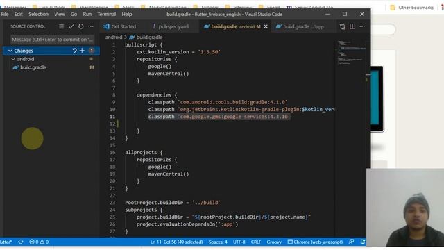
Task: Click Ln 11, Col 58 cursor position
Action: [176, 242]
